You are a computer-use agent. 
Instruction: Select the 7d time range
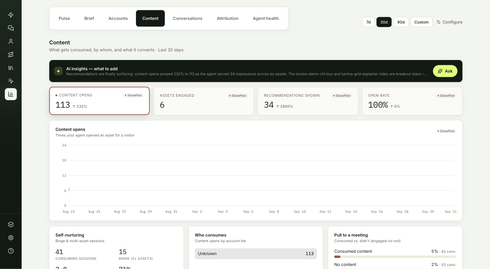368,22
